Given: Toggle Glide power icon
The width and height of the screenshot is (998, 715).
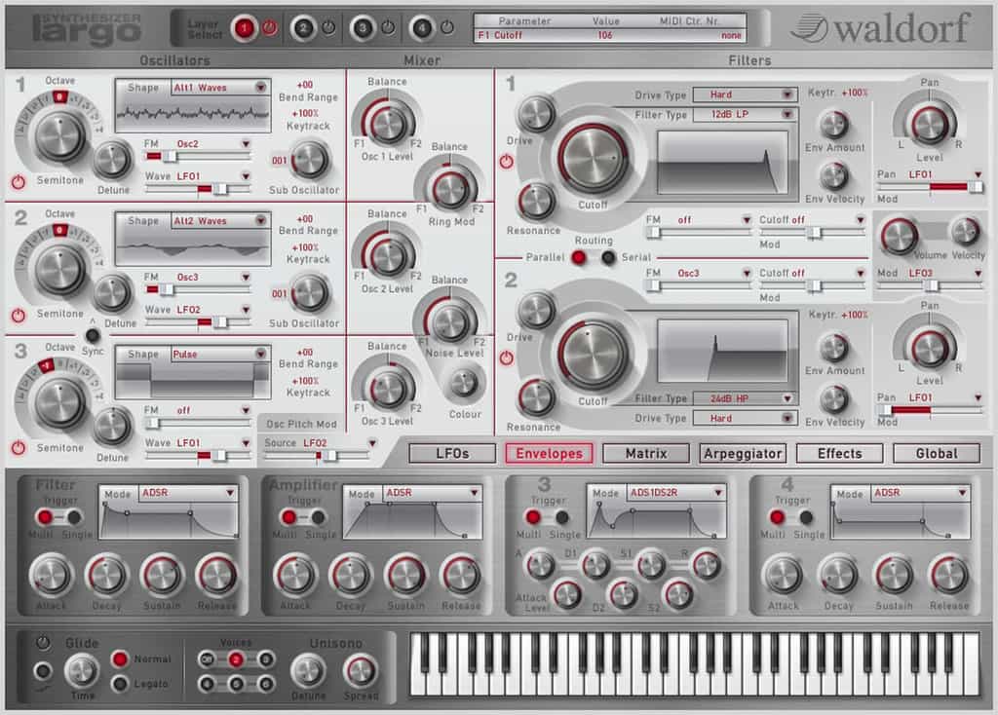Looking at the screenshot, I should [x=43, y=643].
